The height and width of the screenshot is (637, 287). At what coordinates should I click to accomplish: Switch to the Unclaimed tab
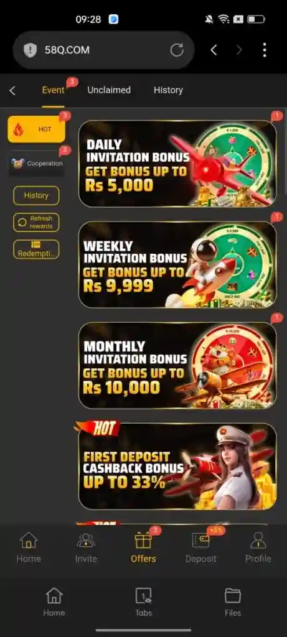(109, 90)
